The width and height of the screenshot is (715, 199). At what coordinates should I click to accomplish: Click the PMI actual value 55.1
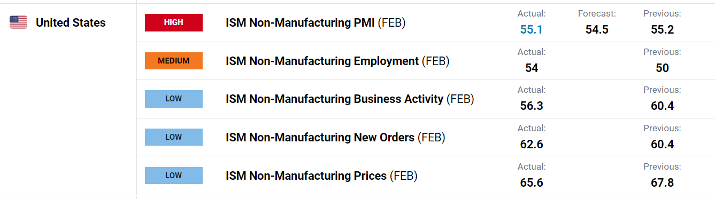(532, 30)
